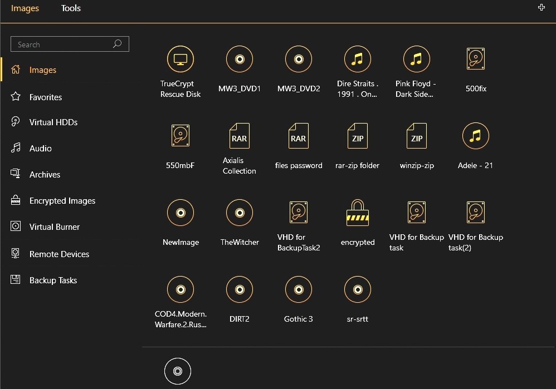Open the VHD for BackupTask2 icon
Viewport: 556px width, 389px height.
point(299,212)
